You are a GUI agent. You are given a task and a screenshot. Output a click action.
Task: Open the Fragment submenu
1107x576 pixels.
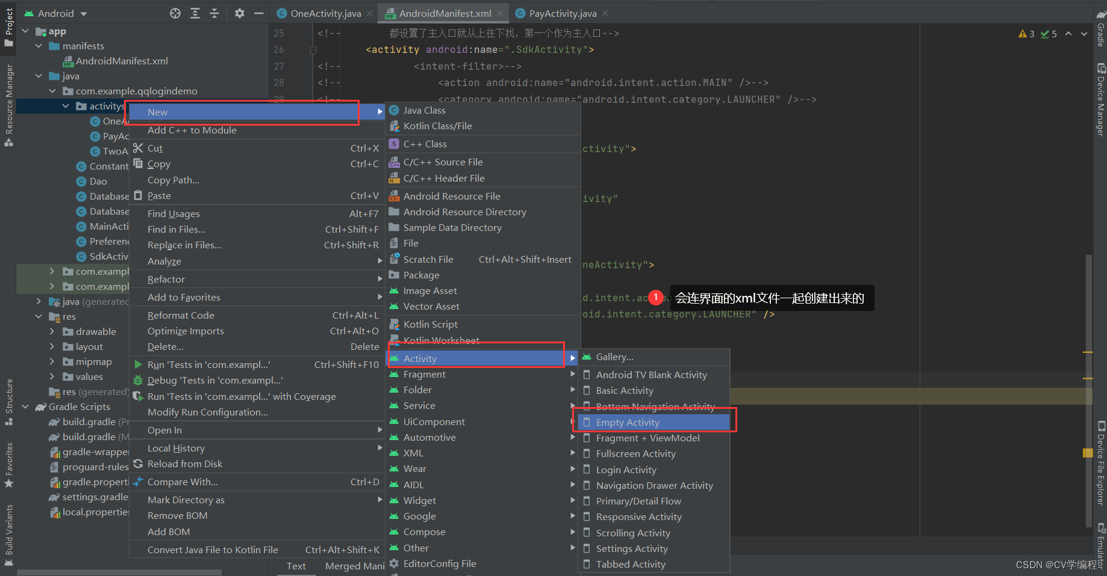(x=482, y=374)
